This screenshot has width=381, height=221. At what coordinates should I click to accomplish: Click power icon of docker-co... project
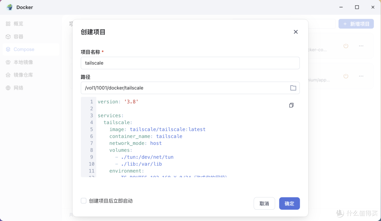coord(346,46)
